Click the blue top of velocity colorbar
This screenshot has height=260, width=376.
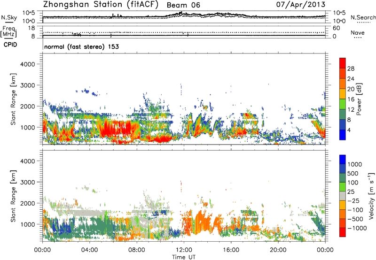343,160
